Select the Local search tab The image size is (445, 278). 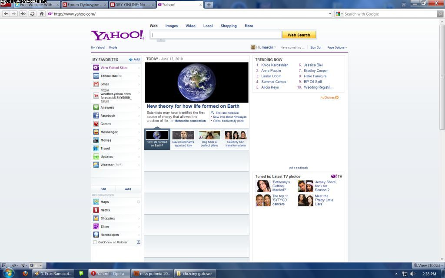[208, 26]
